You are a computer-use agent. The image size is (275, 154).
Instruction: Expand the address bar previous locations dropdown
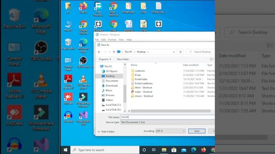point(174,52)
